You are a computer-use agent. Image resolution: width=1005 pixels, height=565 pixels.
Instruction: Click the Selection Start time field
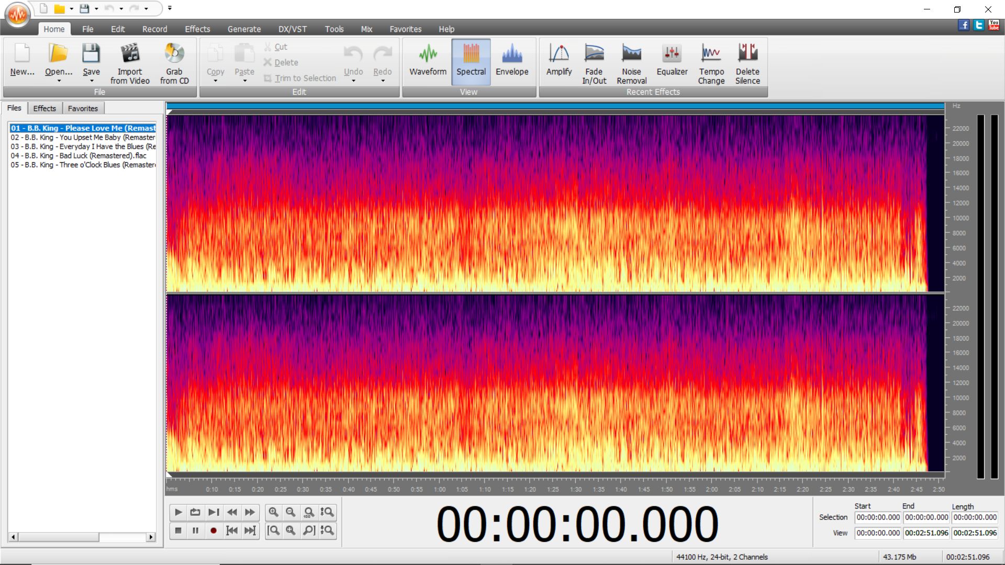click(878, 517)
